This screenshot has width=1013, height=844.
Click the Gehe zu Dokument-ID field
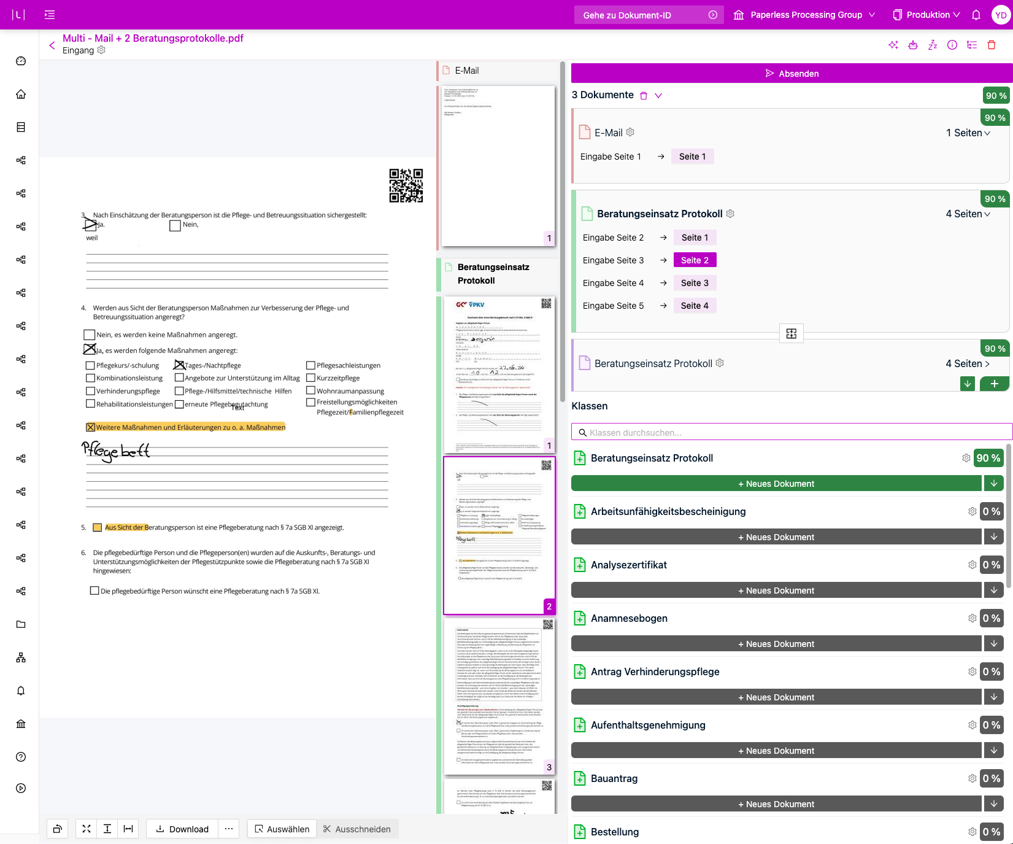tap(649, 15)
